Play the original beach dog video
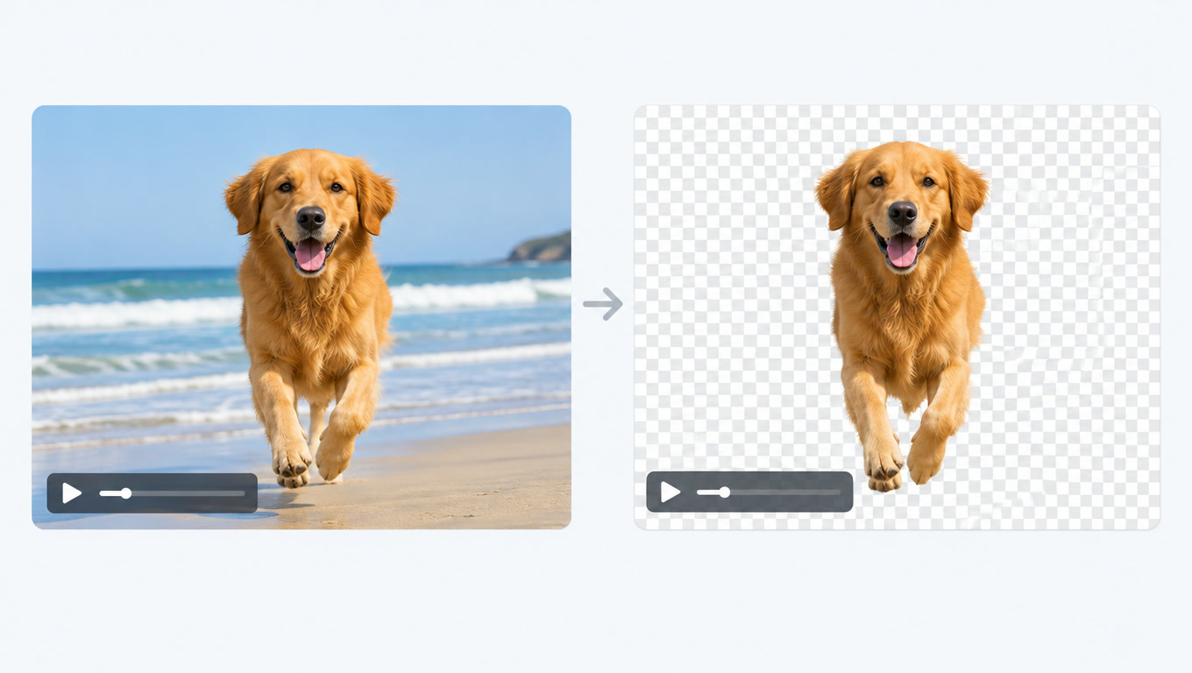This screenshot has width=1192, height=673. (72, 493)
